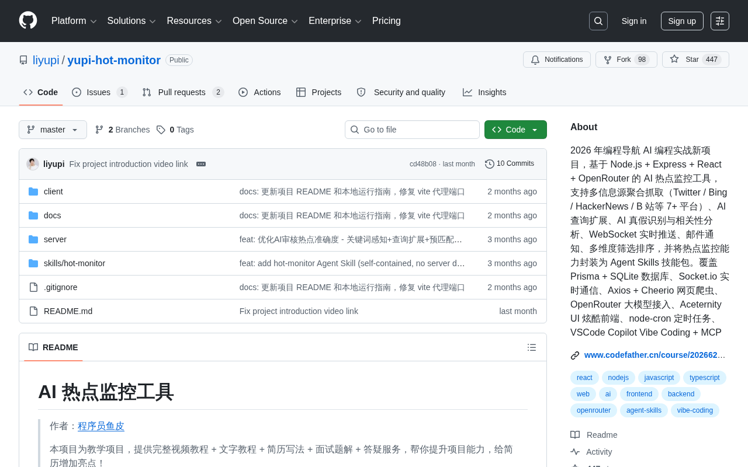The image size is (748, 467).
Task: Expand the Platform menu
Action: pyautogui.click(x=74, y=21)
